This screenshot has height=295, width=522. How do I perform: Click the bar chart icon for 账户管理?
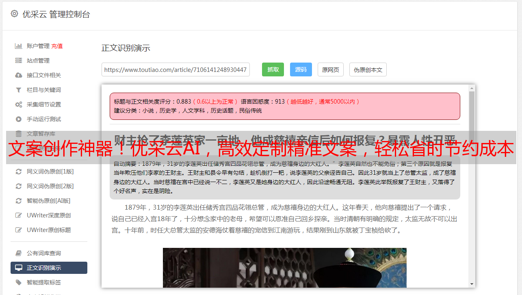click(x=19, y=46)
